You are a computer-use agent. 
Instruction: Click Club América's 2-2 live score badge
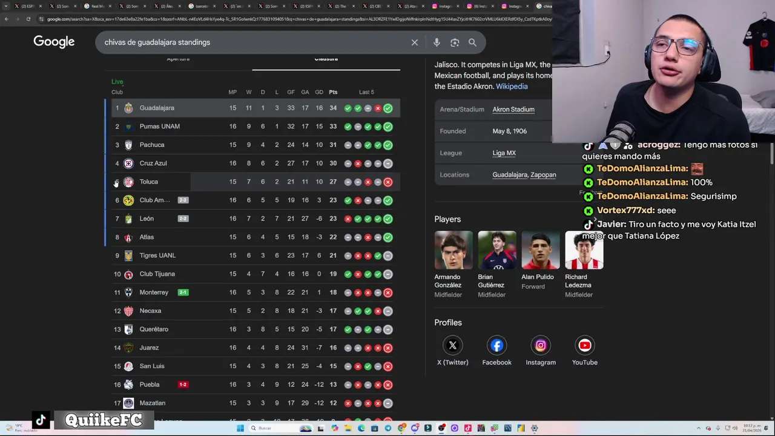click(183, 200)
